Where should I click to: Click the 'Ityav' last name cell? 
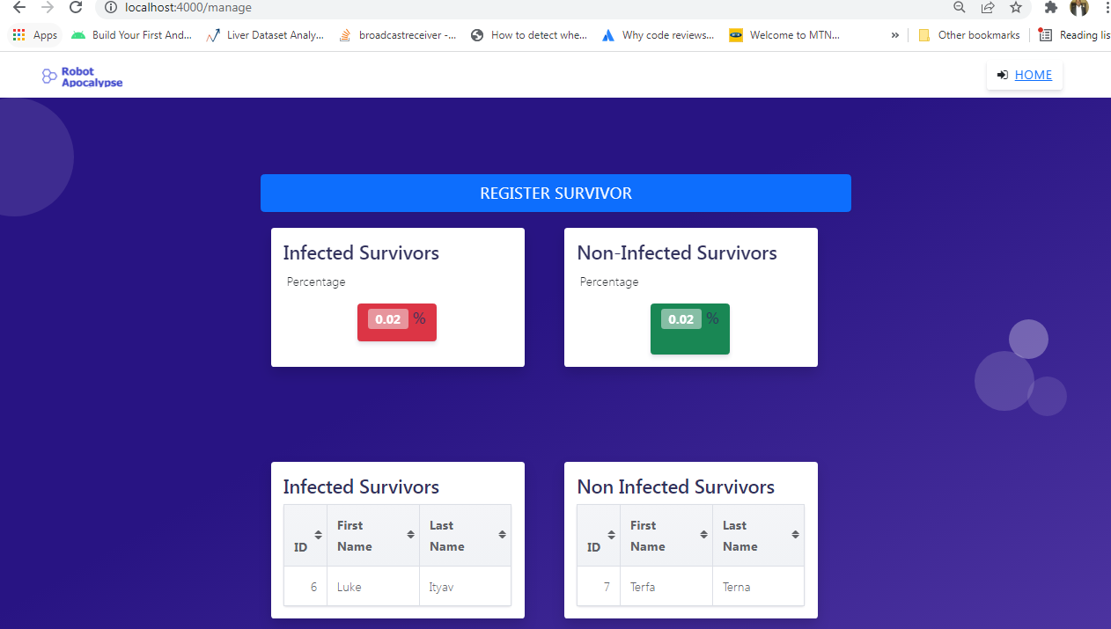tap(466, 586)
